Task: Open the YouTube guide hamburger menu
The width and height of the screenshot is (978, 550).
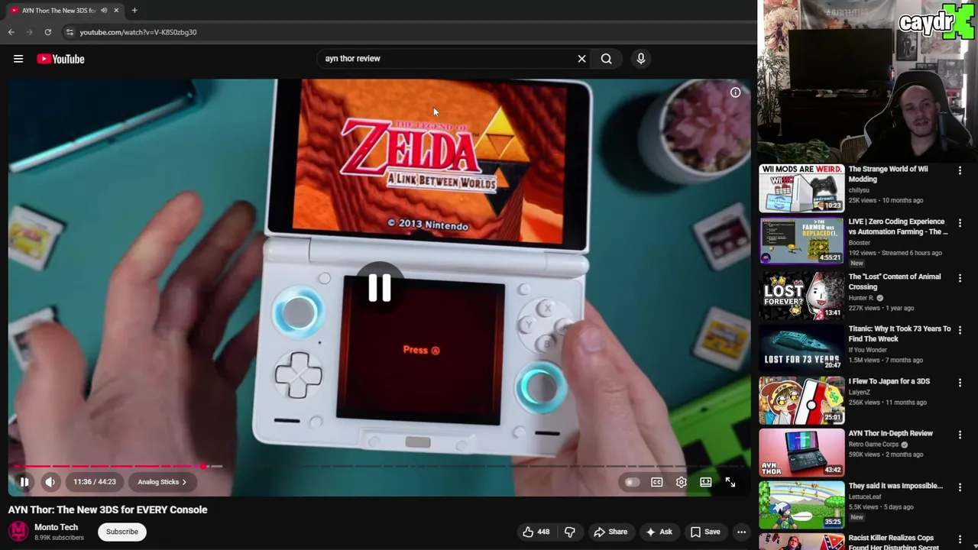Action: [18, 59]
